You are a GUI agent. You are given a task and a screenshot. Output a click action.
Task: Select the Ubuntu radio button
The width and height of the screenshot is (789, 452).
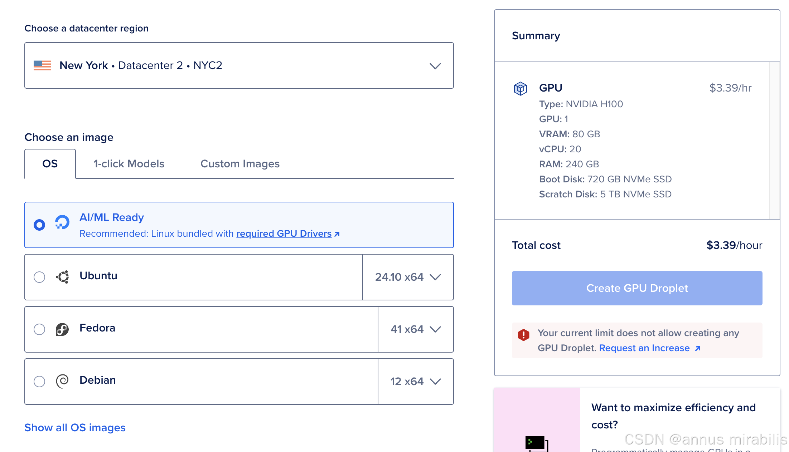click(39, 277)
